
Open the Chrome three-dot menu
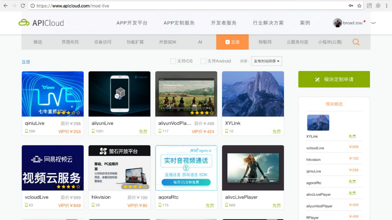point(387,6)
